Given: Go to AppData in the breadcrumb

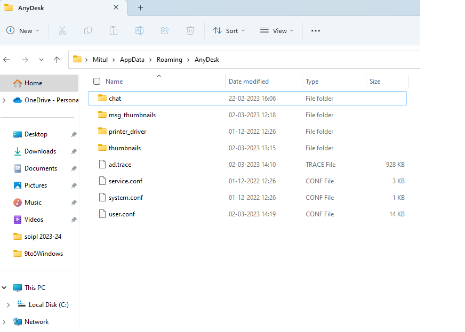Looking at the screenshot, I should pos(132,60).
